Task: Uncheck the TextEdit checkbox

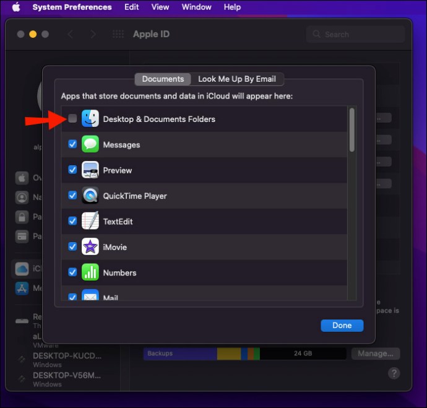Action: [72, 221]
